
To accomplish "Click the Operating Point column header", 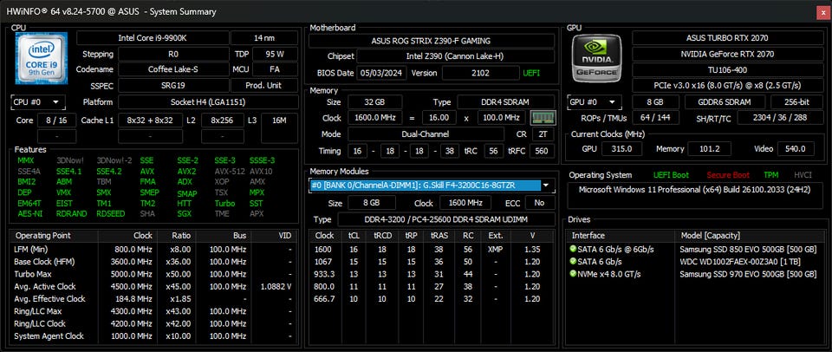I will 43,235.
